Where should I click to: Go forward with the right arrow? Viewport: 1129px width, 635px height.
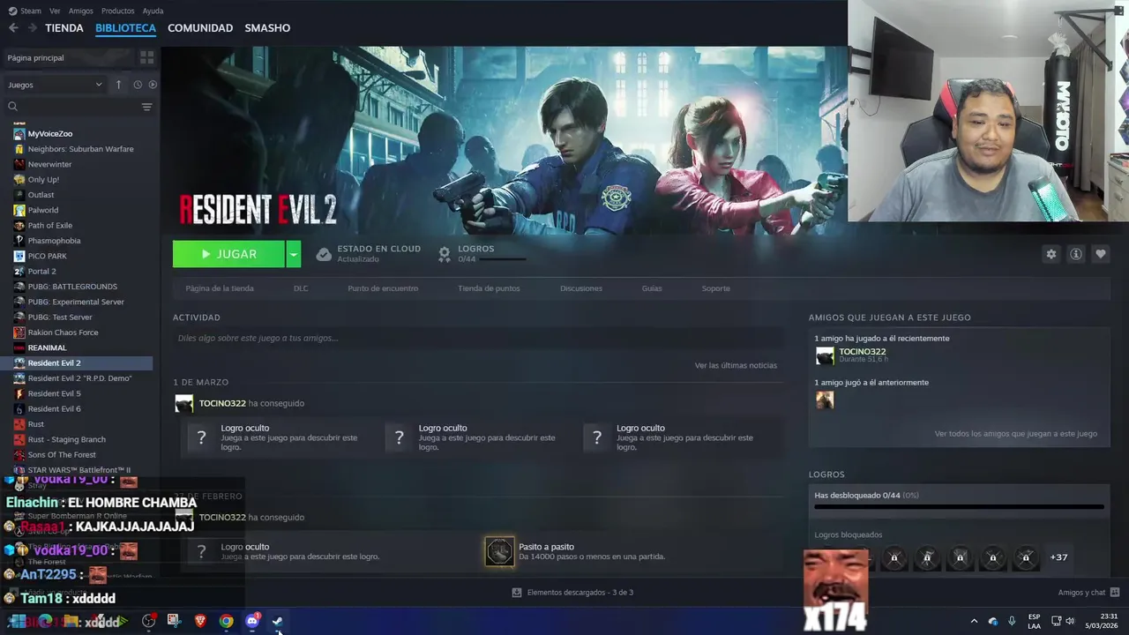click(x=33, y=28)
